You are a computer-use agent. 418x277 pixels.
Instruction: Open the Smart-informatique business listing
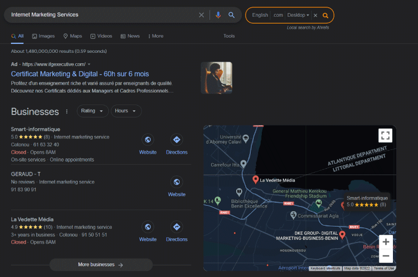pyautogui.click(x=36, y=129)
